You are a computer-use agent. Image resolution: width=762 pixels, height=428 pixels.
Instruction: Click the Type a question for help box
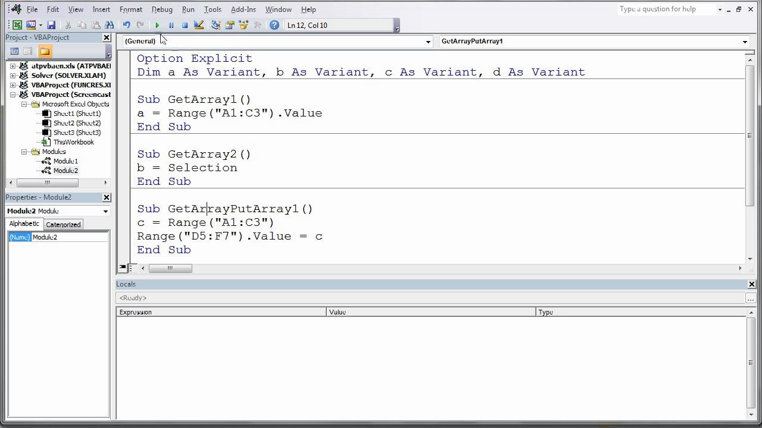pyautogui.click(x=666, y=9)
